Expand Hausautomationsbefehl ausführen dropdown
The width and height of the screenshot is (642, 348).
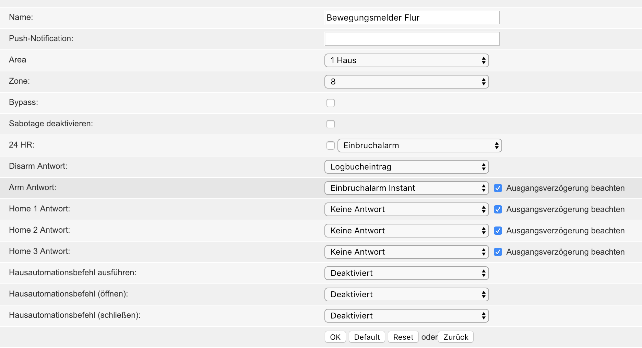(x=406, y=273)
